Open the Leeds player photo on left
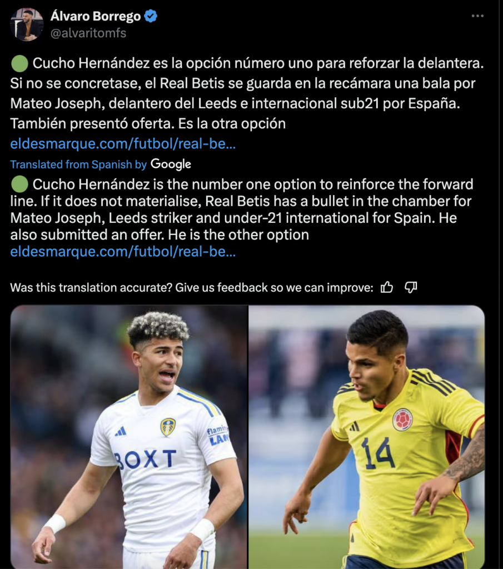Image resolution: width=503 pixels, height=569 pixels. pyautogui.click(x=129, y=437)
